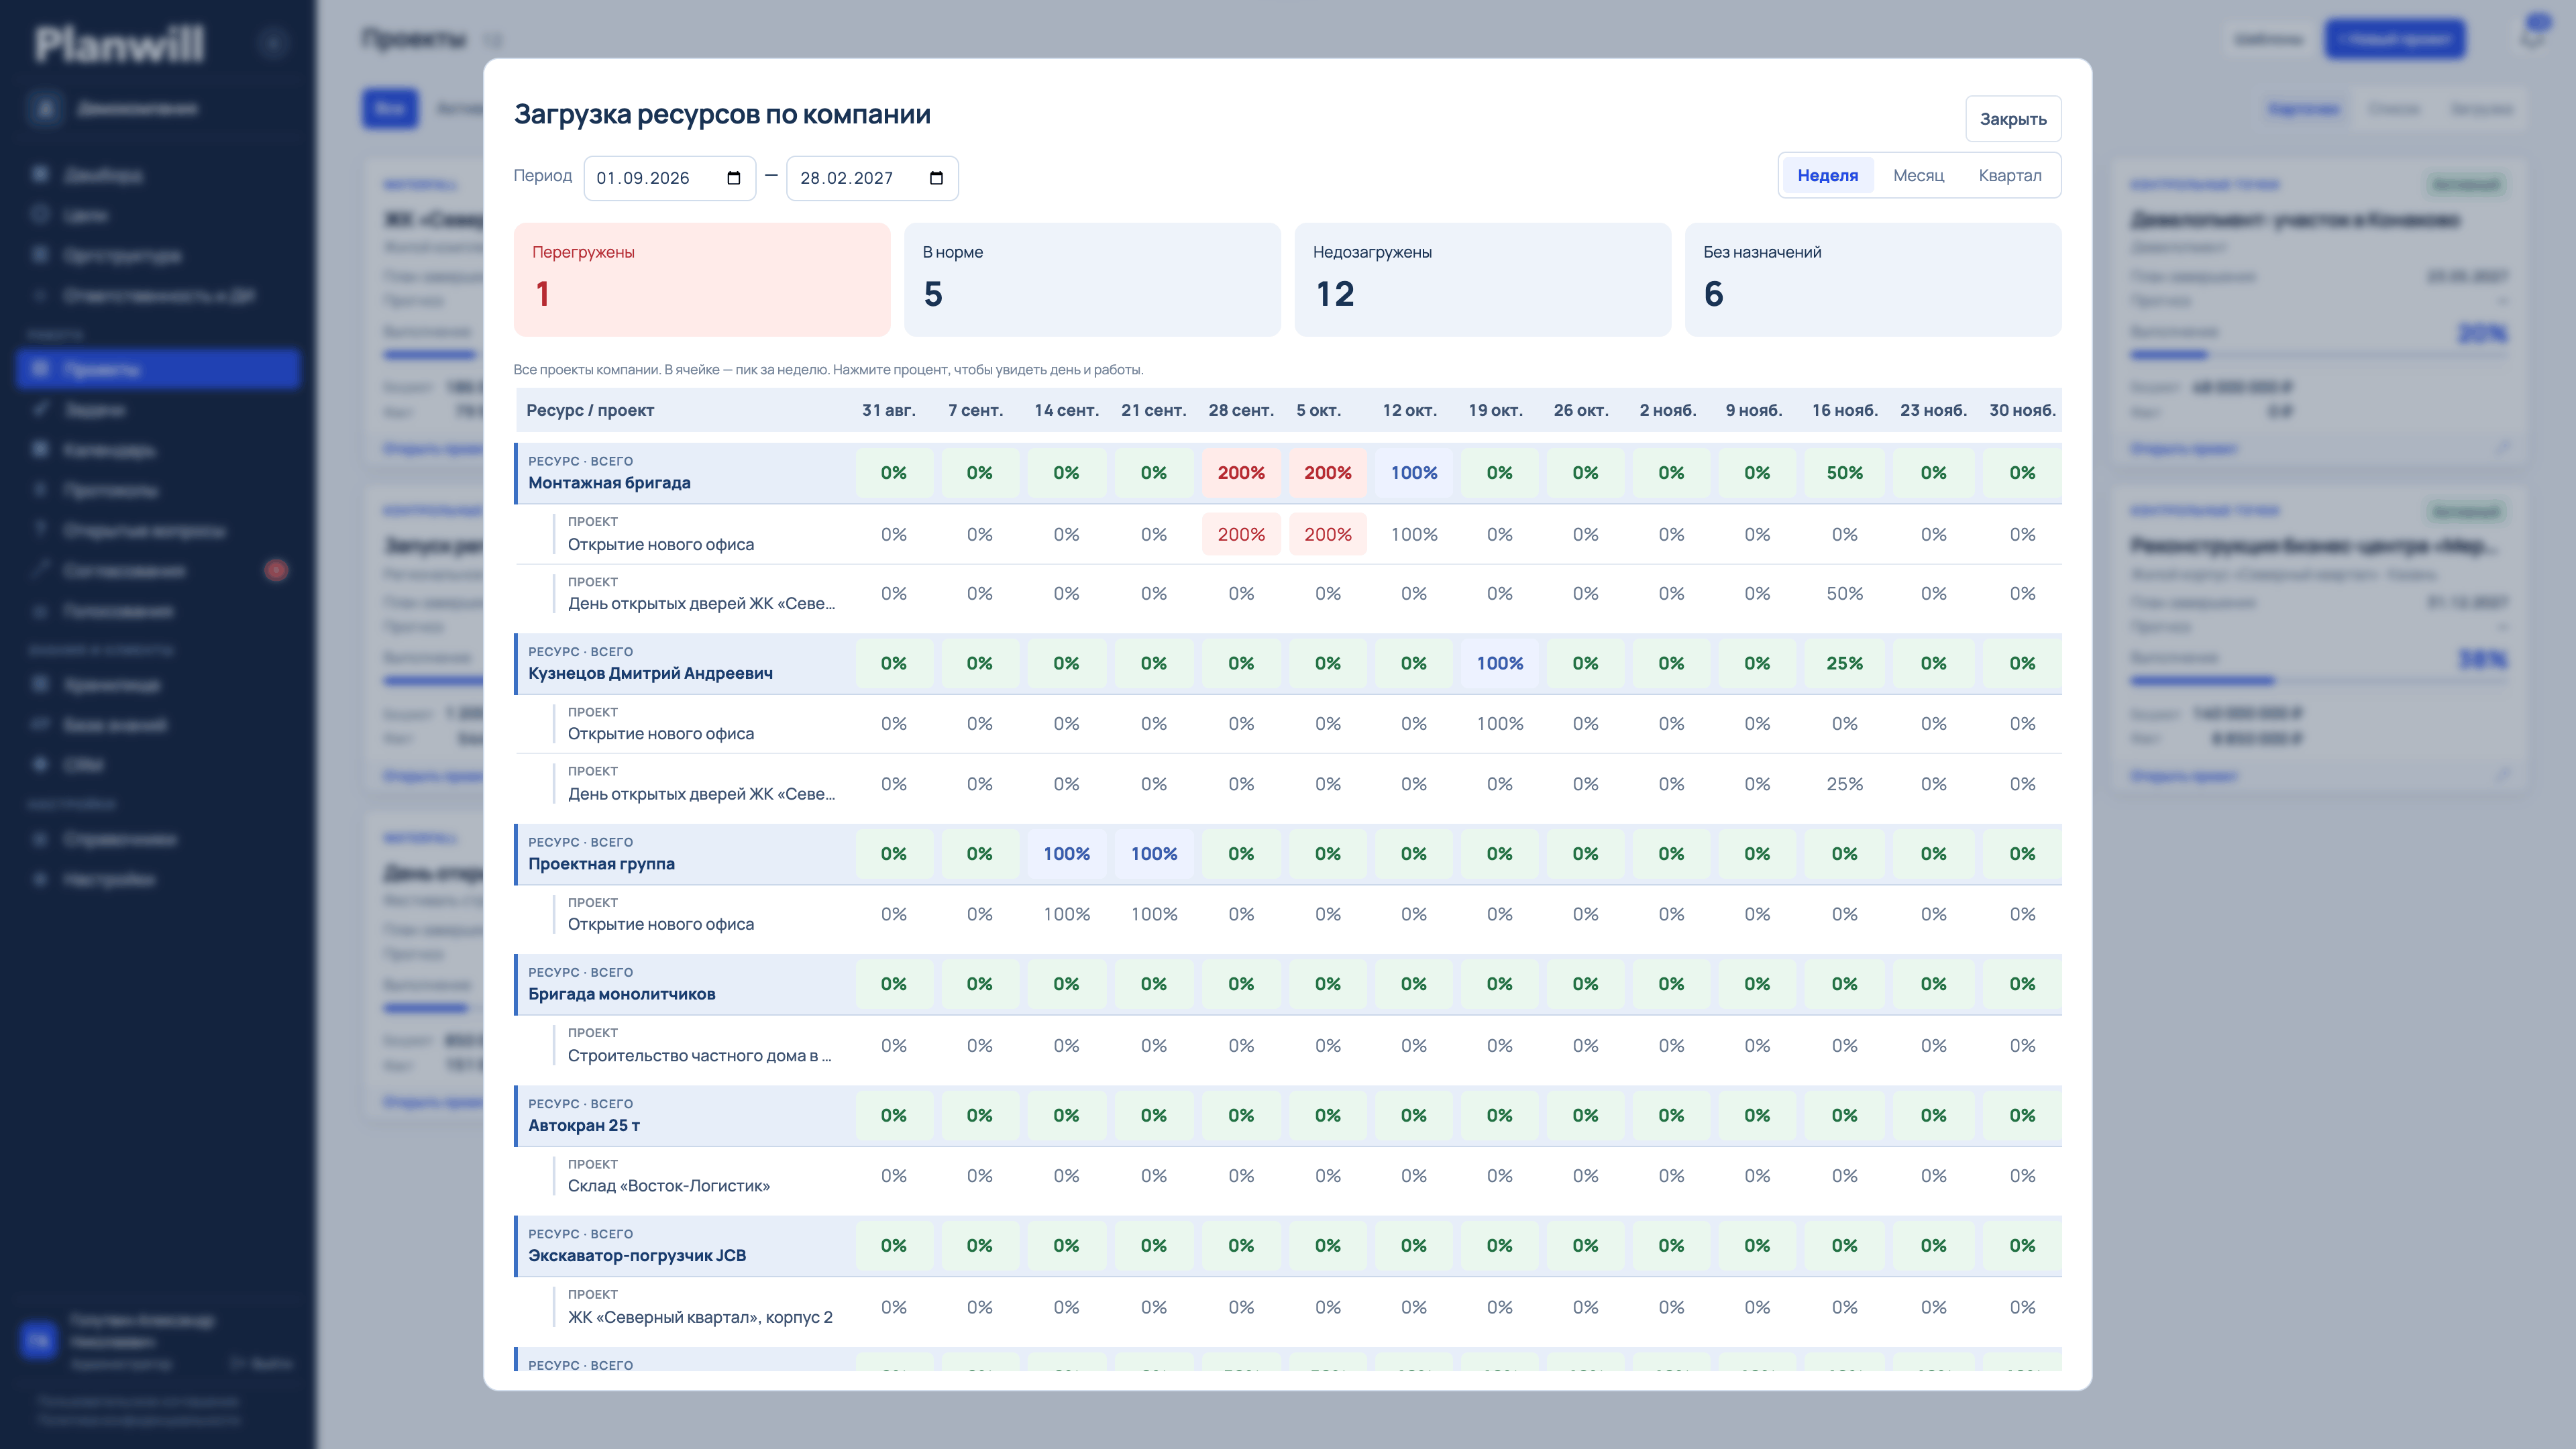Select the Автокран 25 т resource row
The image size is (2576, 1449).
1288,1115
